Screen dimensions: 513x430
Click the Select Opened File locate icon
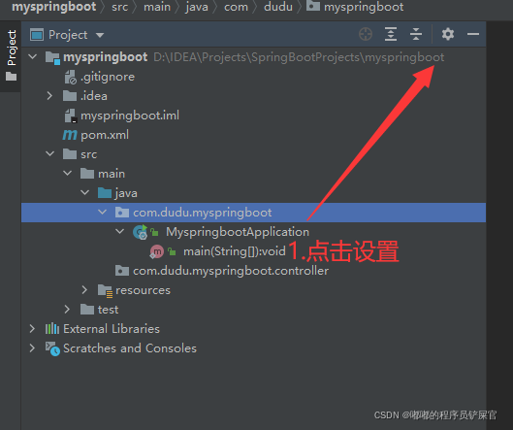[366, 34]
